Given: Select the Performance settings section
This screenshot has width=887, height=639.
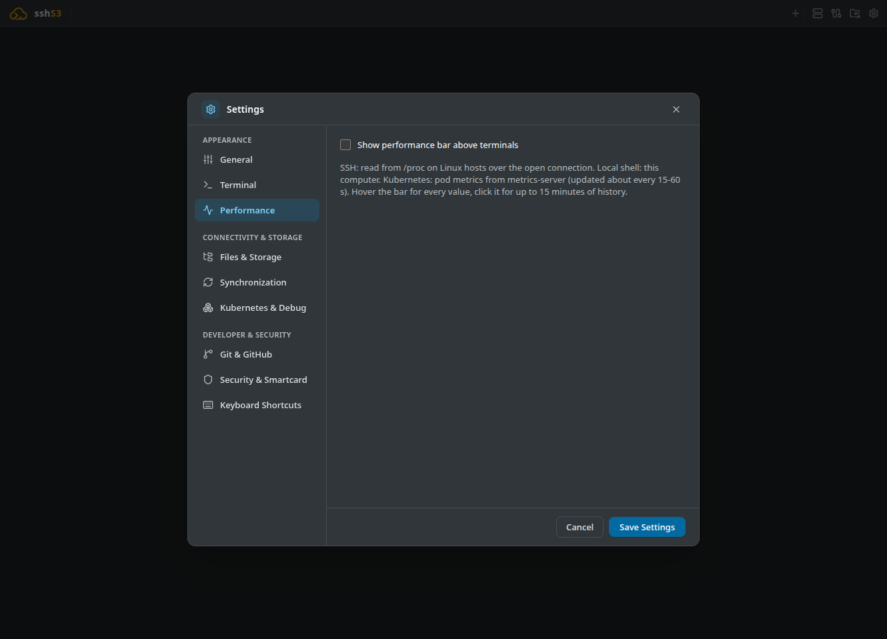Looking at the screenshot, I should (257, 210).
